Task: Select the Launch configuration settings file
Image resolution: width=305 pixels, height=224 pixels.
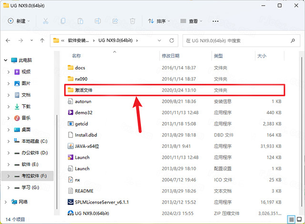Action: click(x=79, y=169)
